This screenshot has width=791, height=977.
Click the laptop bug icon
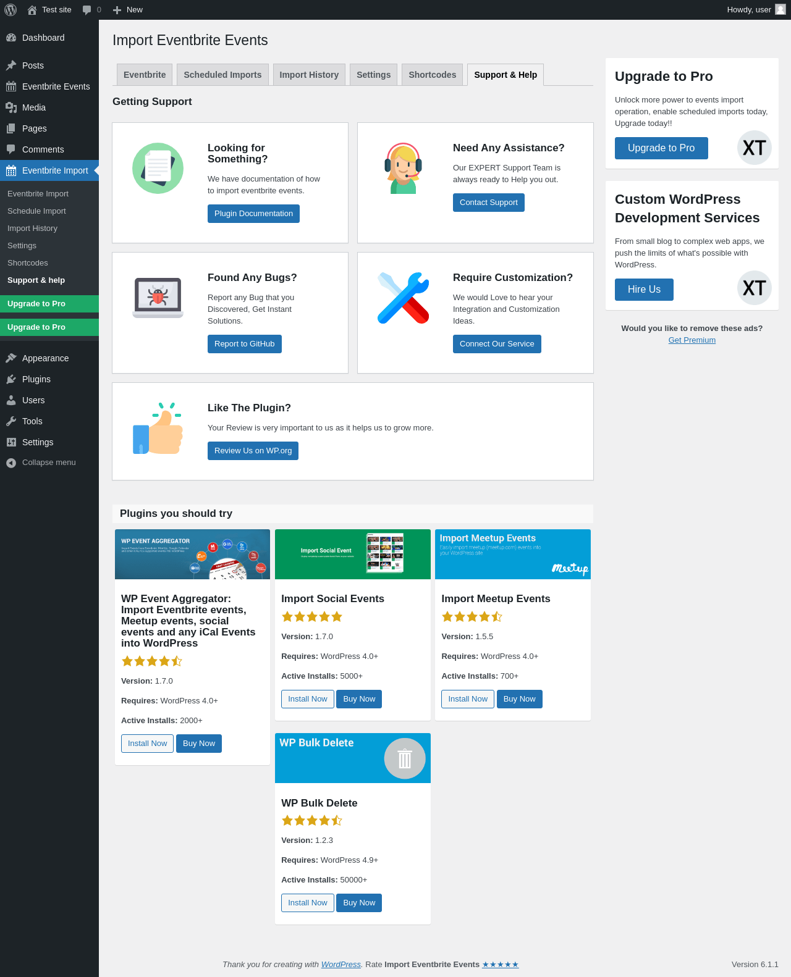coord(158,298)
